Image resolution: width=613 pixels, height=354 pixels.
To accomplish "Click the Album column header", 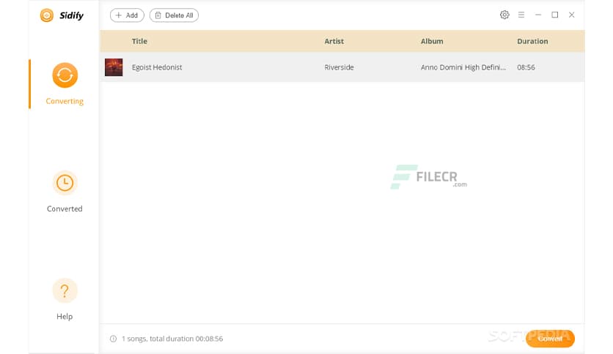I will tap(432, 42).
